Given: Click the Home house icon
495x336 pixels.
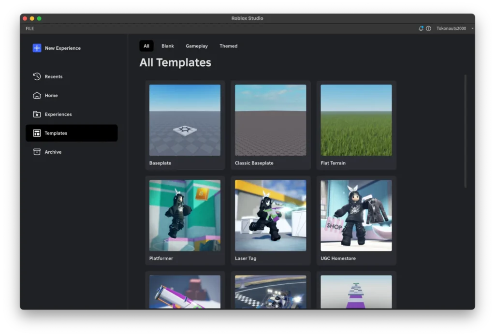Looking at the screenshot, I should [37, 95].
